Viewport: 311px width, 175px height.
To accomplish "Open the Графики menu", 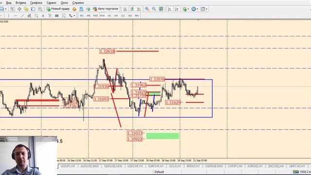I will (36, 3).
